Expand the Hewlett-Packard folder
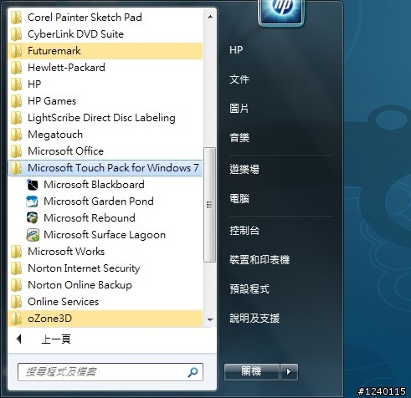411x398 pixels. tap(105, 68)
